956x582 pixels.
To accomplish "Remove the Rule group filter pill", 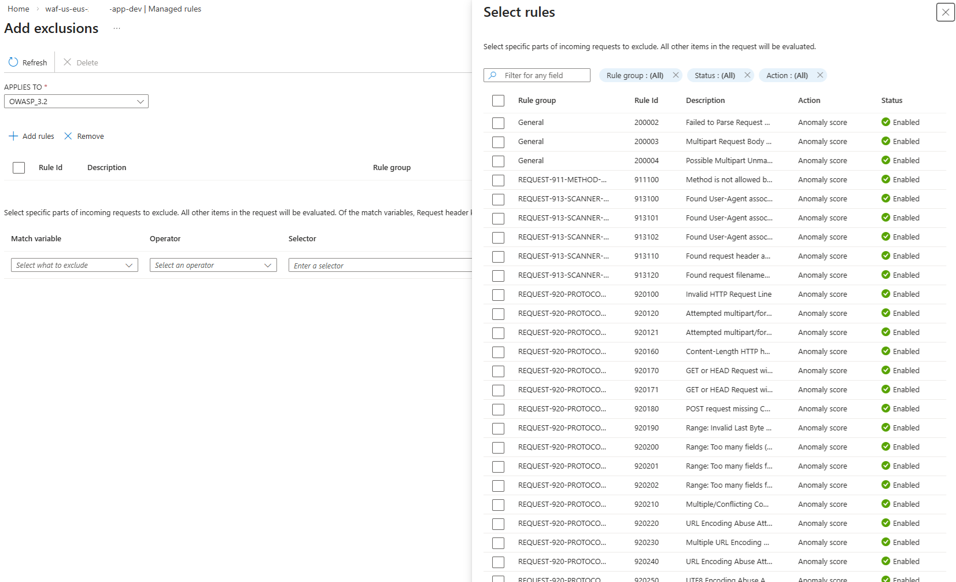I will pos(676,75).
